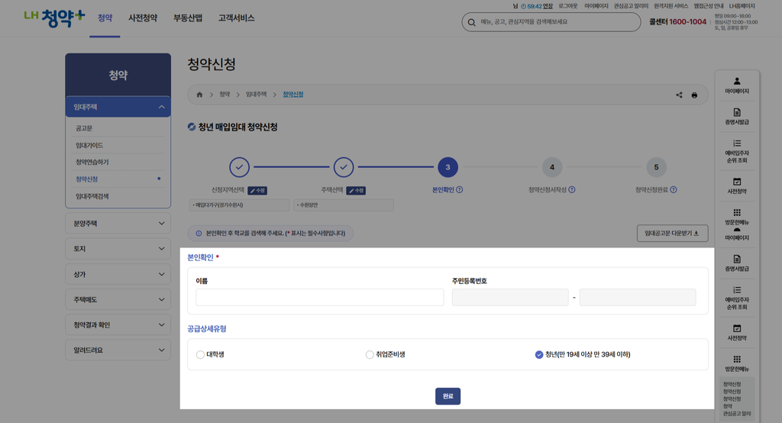Click 관심공고 알리미 in top utility links
782x423 pixels.
pyautogui.click(x=631, y=6)
